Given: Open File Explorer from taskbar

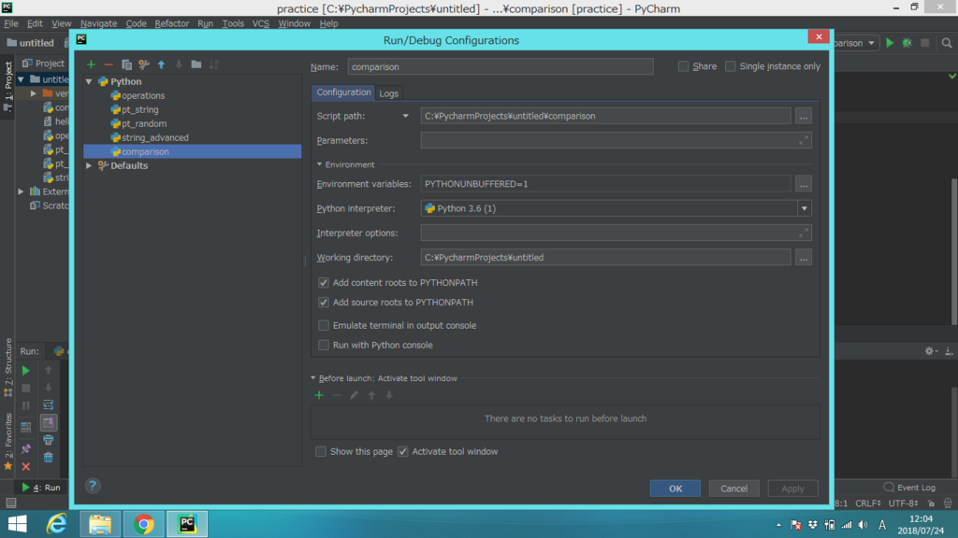Looking at the screenshot, I should (x=100, y=524).
